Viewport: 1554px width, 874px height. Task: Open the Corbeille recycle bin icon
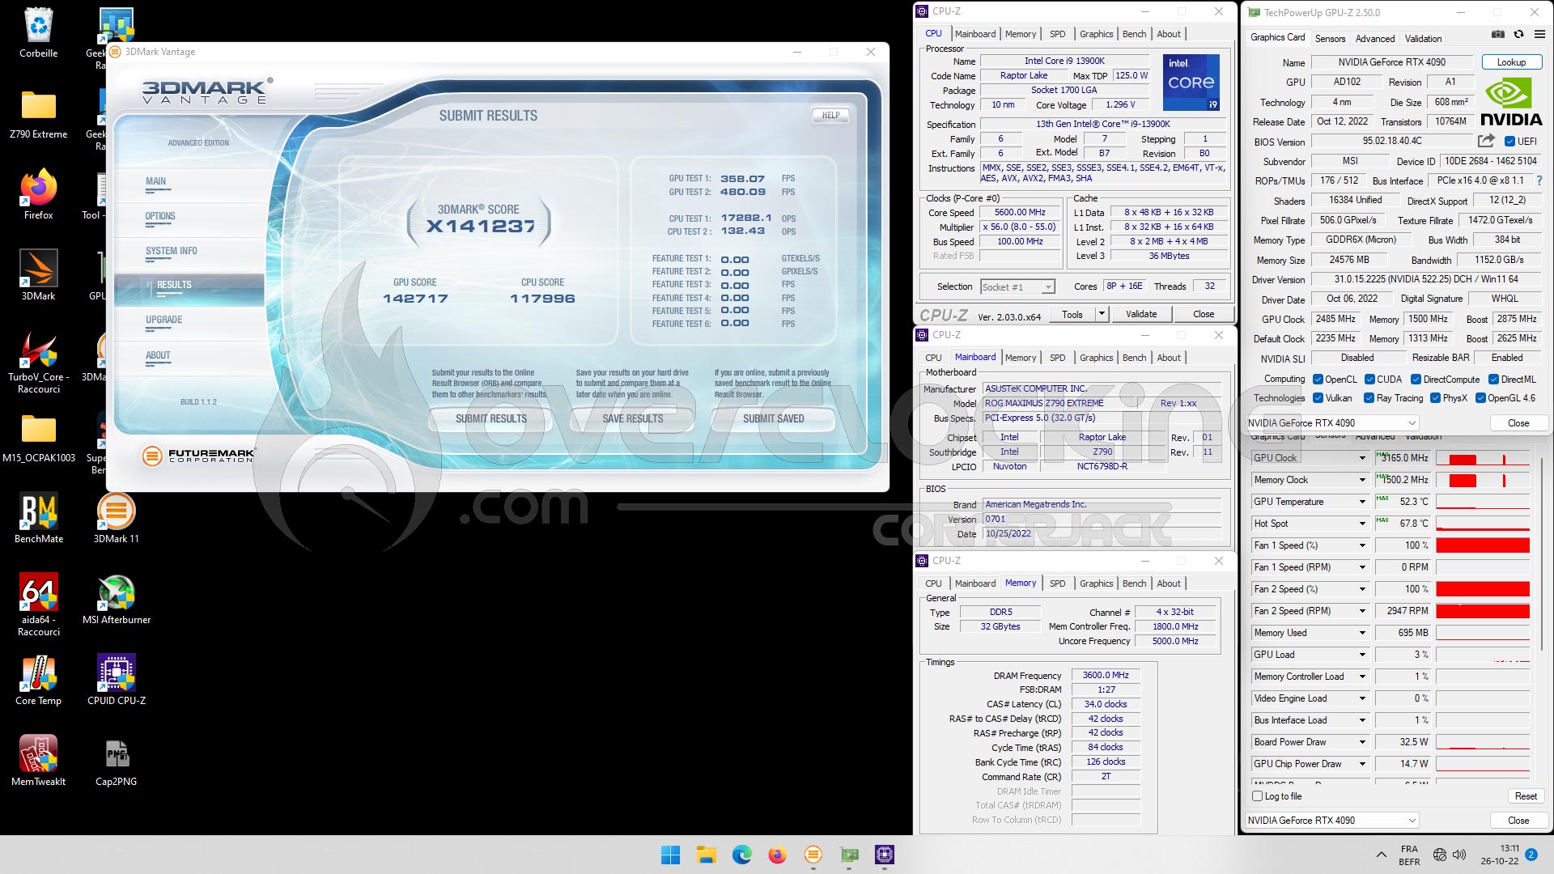pyautogui.click(x=38, y=33)
